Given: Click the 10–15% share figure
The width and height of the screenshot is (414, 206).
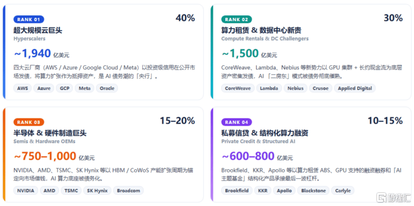Looking at the screenshot, I should click(x=385, y=121).
